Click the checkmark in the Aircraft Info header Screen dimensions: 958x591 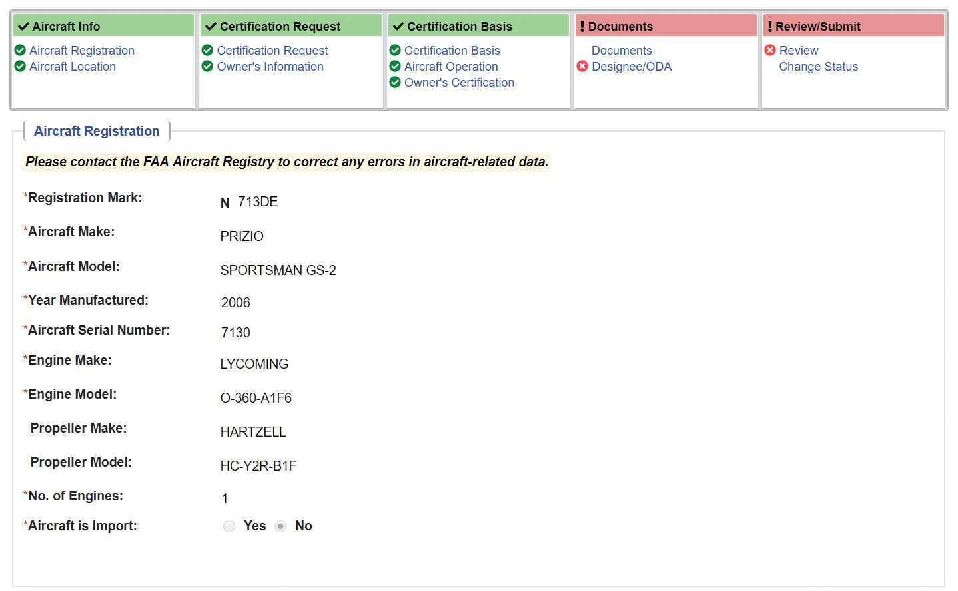point(23,27)
